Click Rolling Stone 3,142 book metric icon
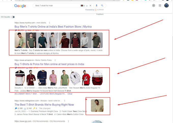 click(25, 109)
